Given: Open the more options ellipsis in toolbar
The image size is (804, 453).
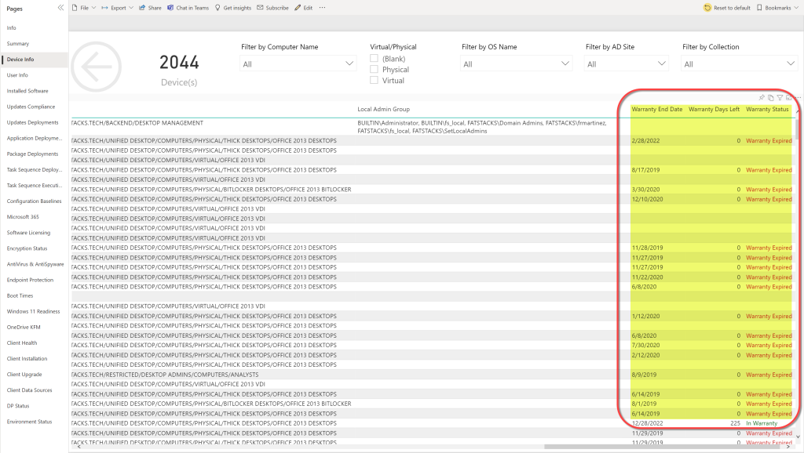Looking at the screenshot, I should point(322,8).
